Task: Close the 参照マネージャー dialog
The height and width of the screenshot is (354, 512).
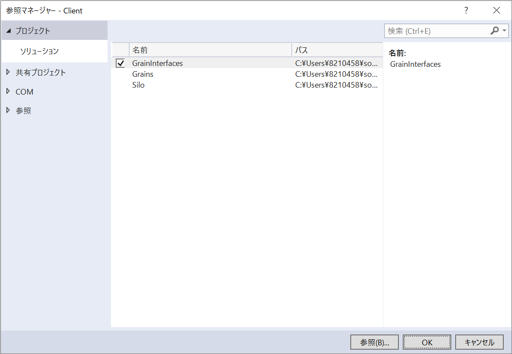Action: coord(496,10)
